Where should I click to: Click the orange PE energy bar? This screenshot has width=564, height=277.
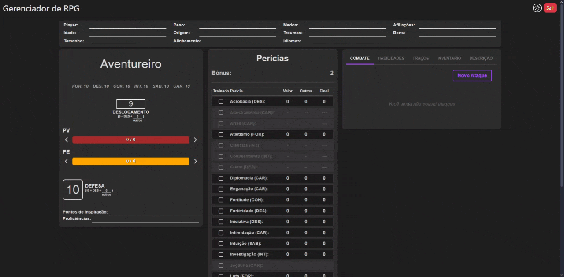click(x=131, y=161)
